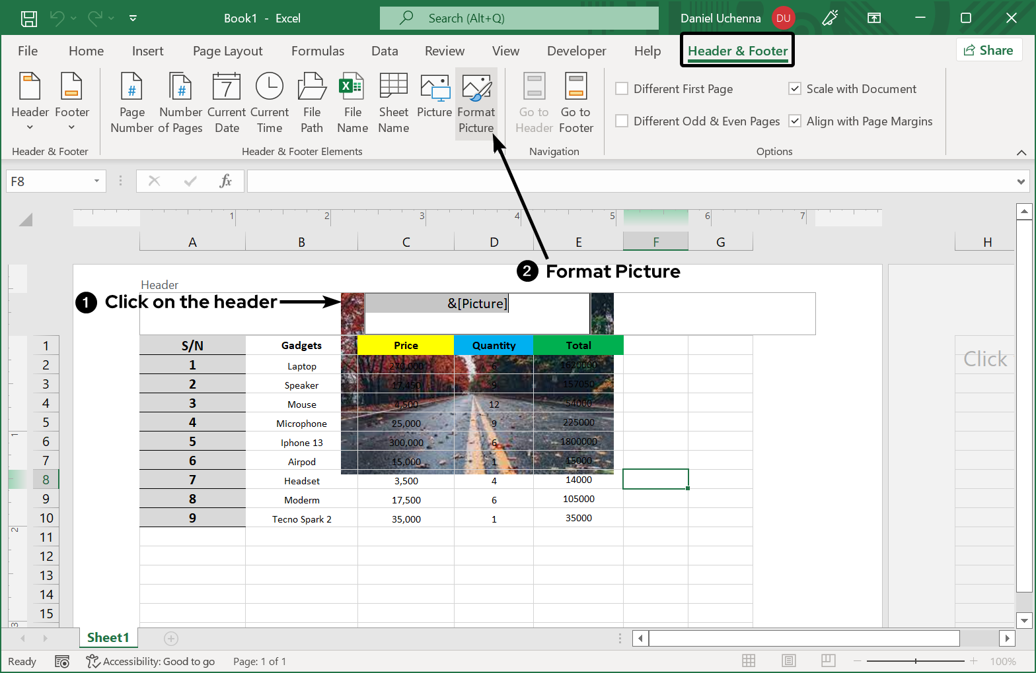
Task: Open the Page Layout tab
Action: click(x=227, y=51)
